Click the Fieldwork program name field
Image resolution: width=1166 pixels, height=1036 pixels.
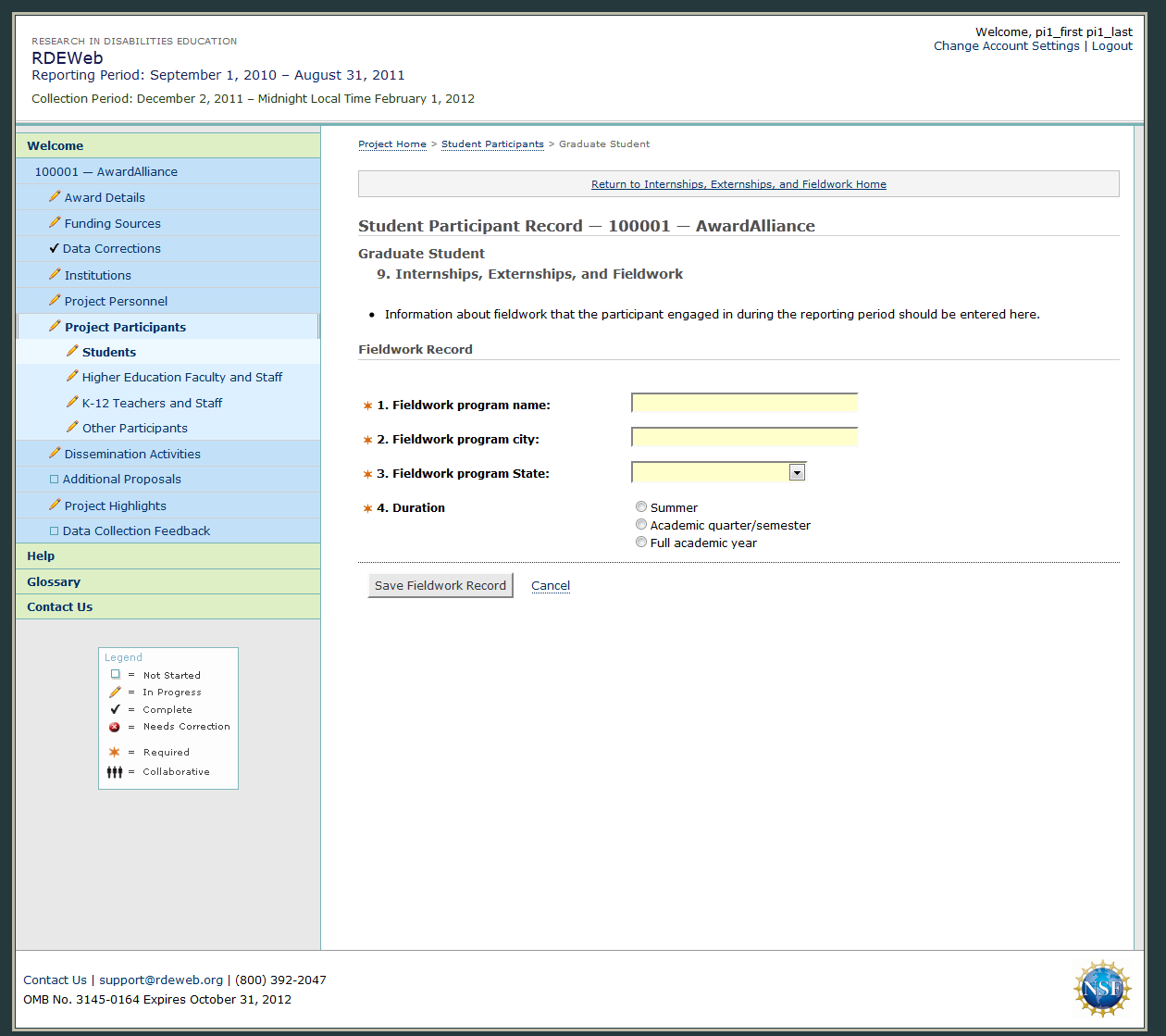(744, 403)
